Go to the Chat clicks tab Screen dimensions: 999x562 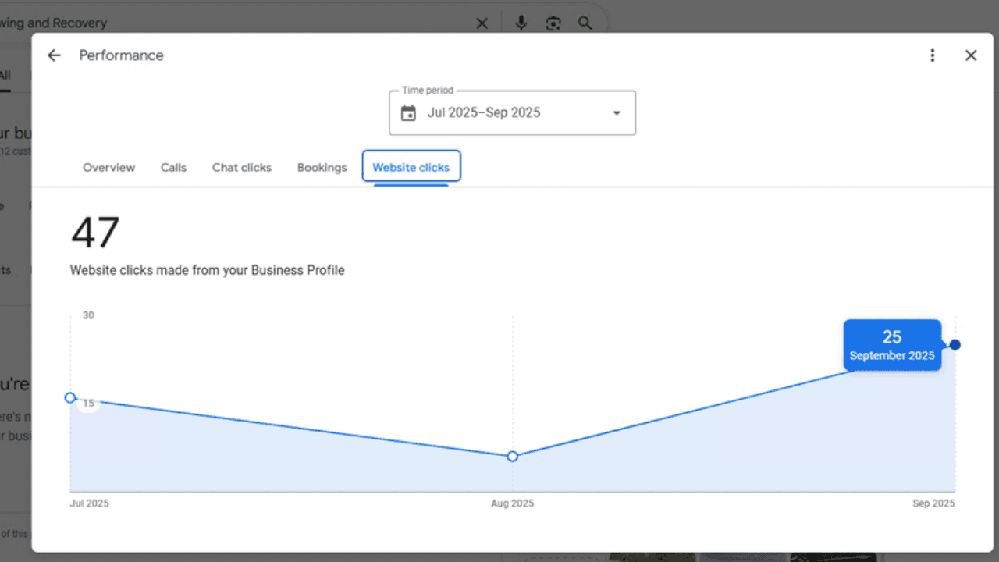click(242, 167)
